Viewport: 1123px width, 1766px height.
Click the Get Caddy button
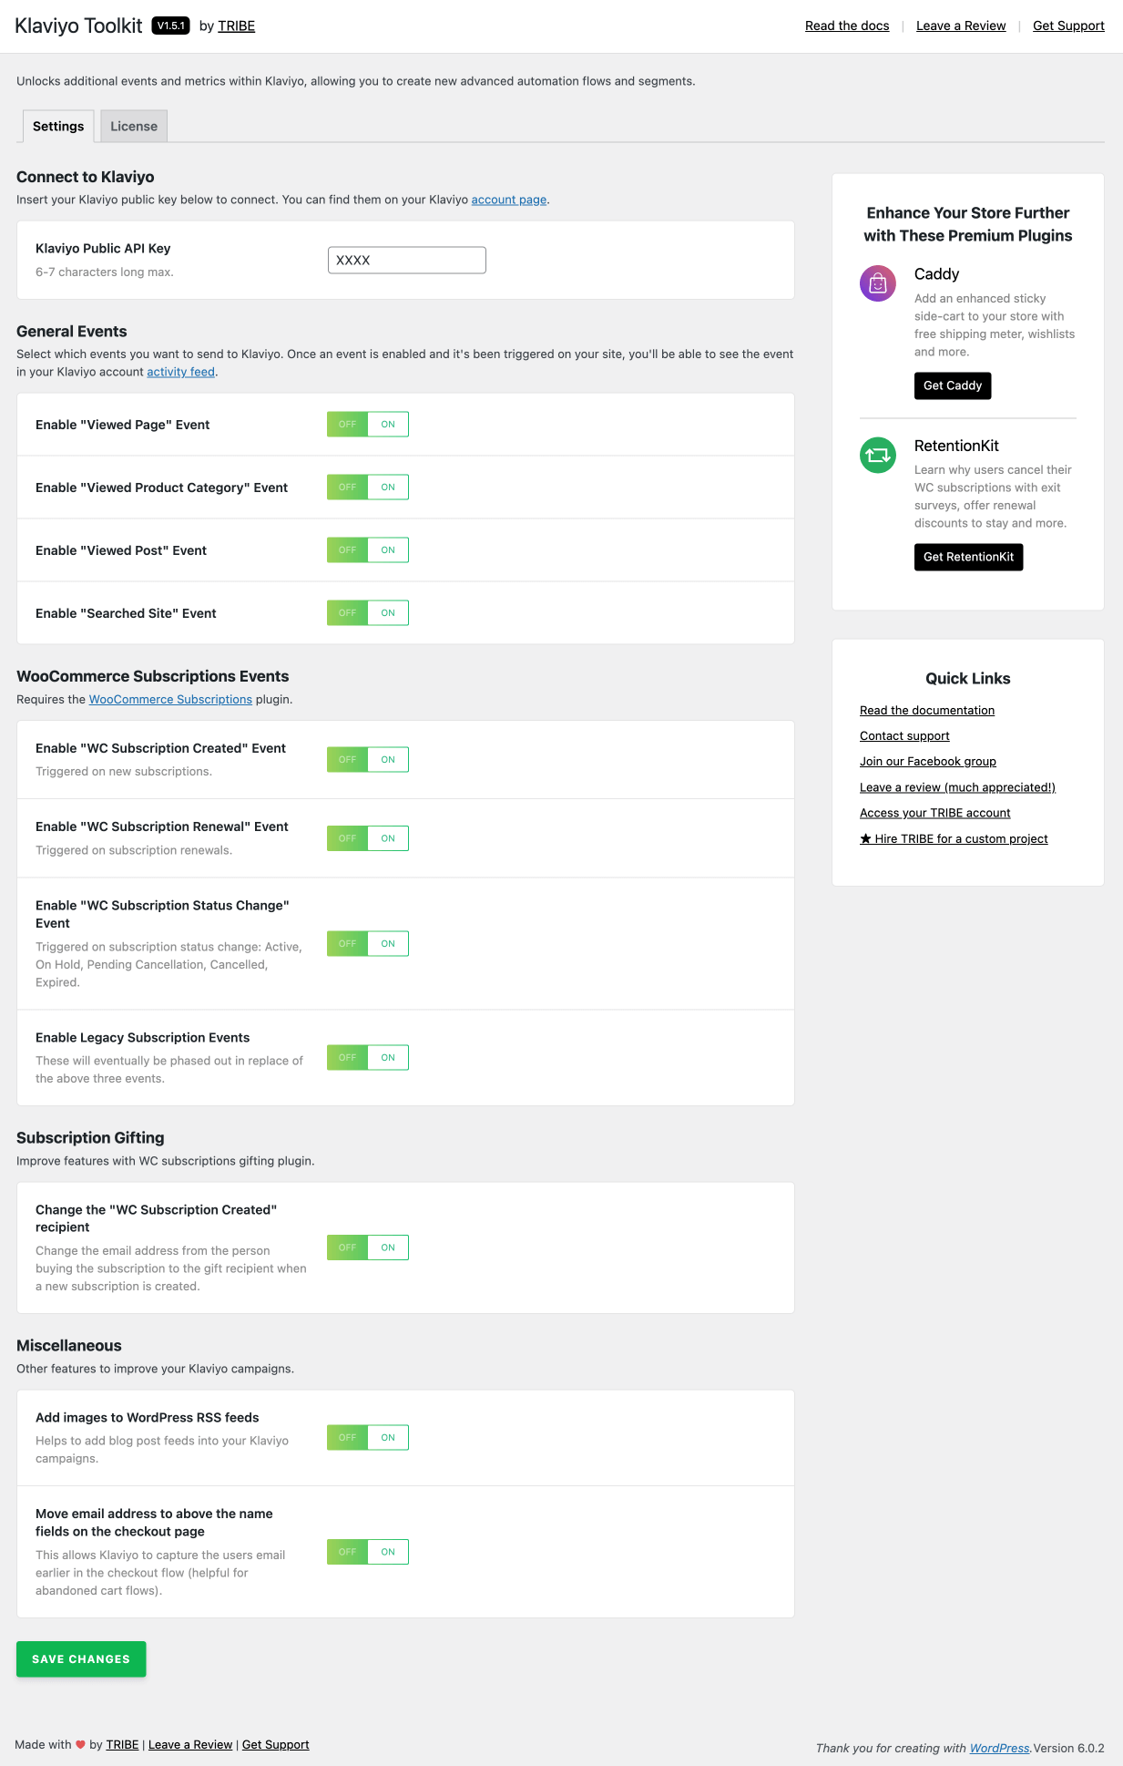[x=953, y=385]
